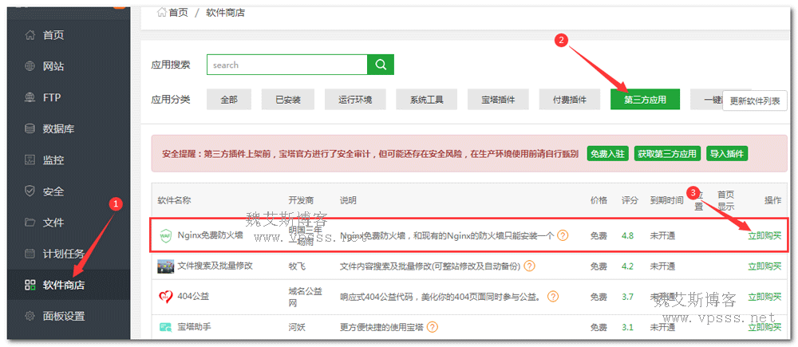The height and width of the screenshot is (347, 798).
Task: Click the 3.7 rating value
Action: click(x=627, y=296)
